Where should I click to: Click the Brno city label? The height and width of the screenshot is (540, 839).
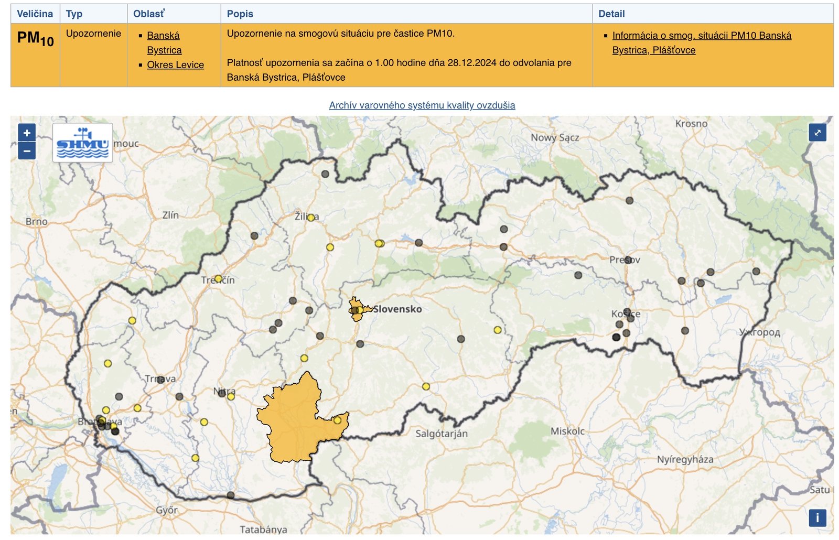[37, 221]
